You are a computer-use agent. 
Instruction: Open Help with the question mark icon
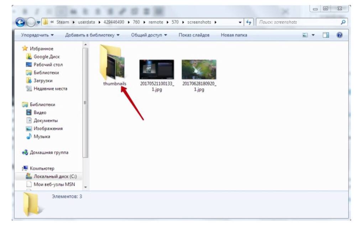click(x=339, y=35)
